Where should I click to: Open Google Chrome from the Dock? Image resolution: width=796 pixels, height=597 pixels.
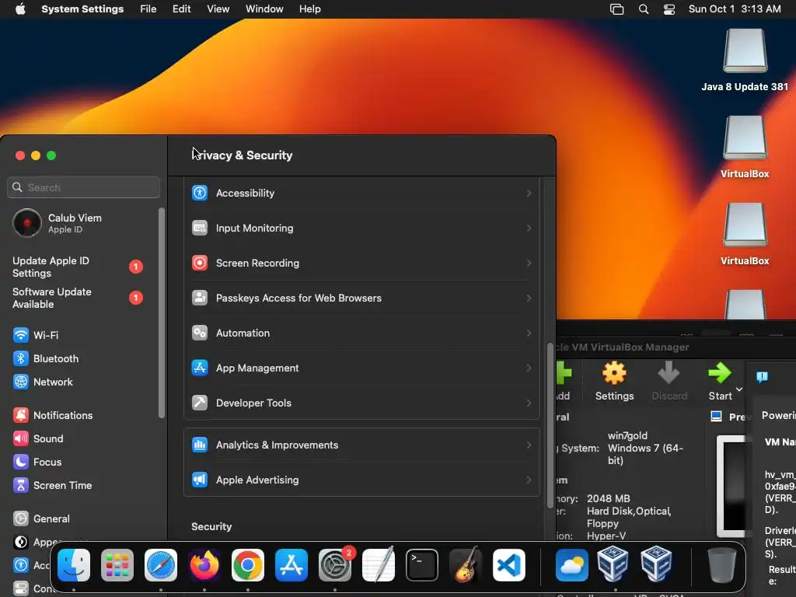pyautogui.click(x=248, y=565)
